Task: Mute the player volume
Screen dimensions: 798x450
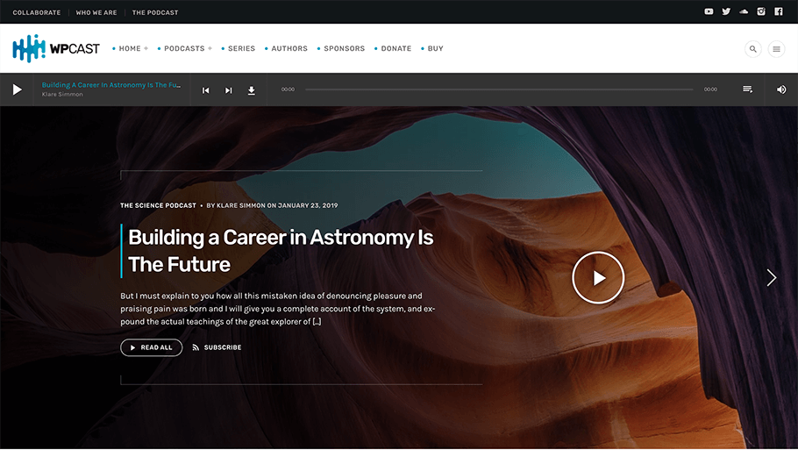Action: [x=781, y=89]
